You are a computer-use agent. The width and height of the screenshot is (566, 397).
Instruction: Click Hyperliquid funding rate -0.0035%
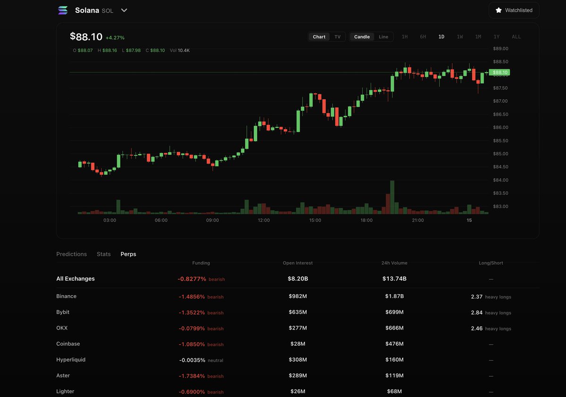192,360
